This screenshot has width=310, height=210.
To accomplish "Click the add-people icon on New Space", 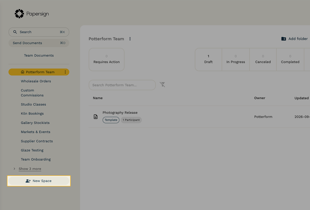I will click(28, 181).
